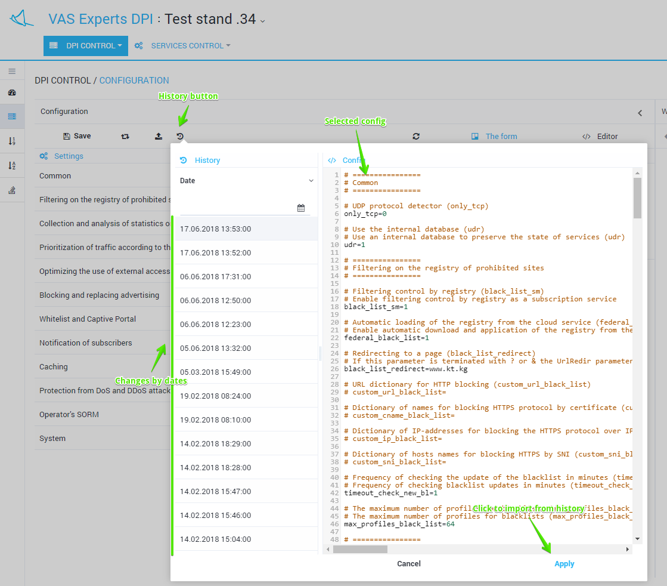This screenshot has height=586, width=667.
Task: Click the horizontal scrollbar under the config
Action: point(360,549)
